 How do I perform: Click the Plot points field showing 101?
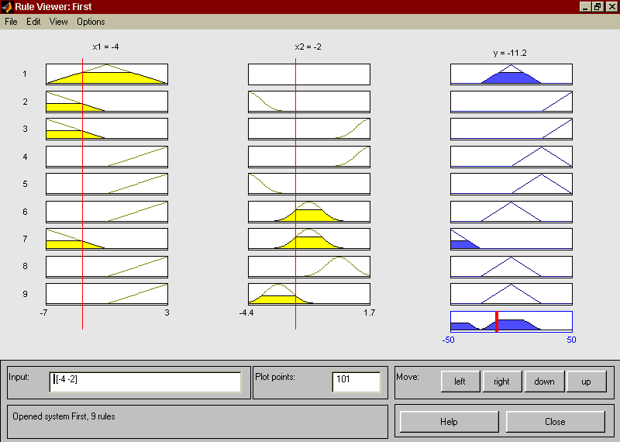click(356, 380)
